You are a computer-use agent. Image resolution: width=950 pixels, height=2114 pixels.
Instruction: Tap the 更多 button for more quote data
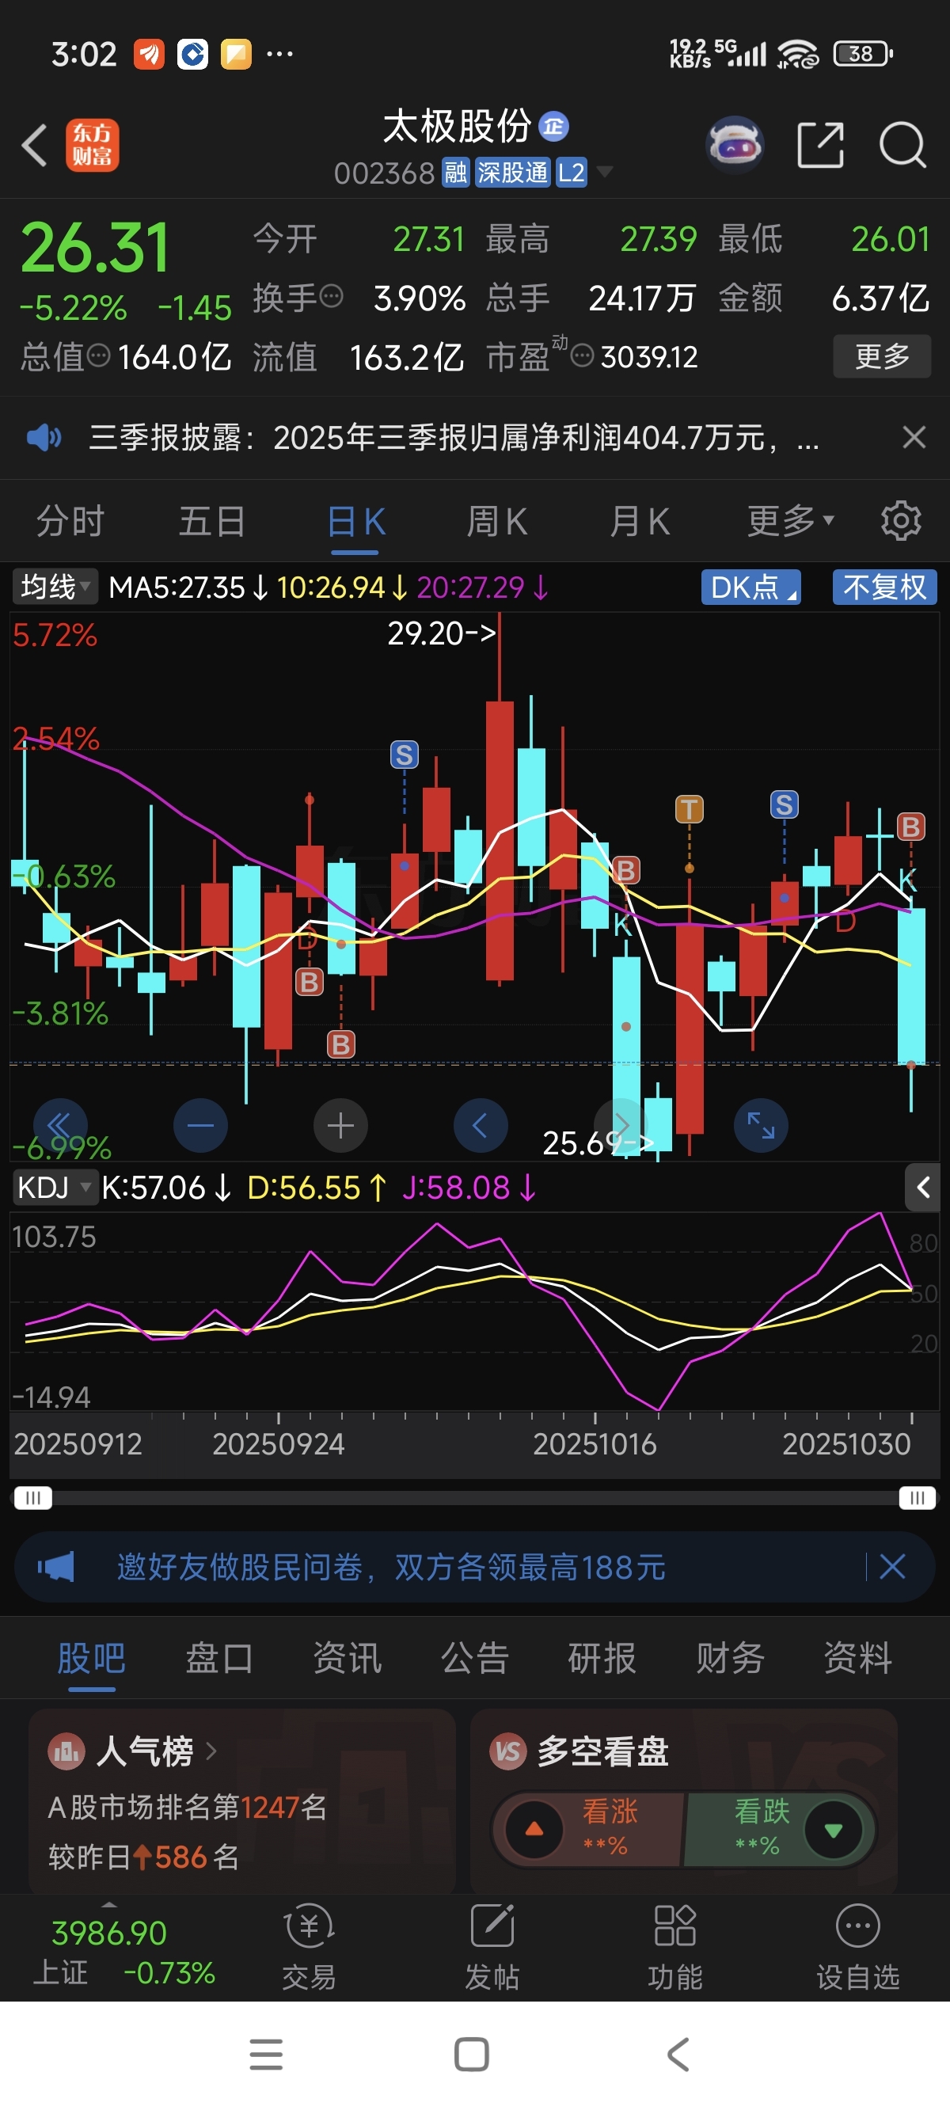click(x=882, y=356)
